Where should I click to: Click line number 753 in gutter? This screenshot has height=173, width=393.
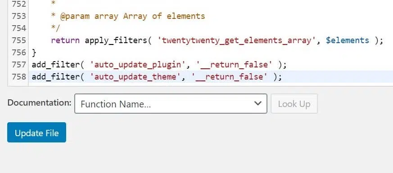coord(19,16)
